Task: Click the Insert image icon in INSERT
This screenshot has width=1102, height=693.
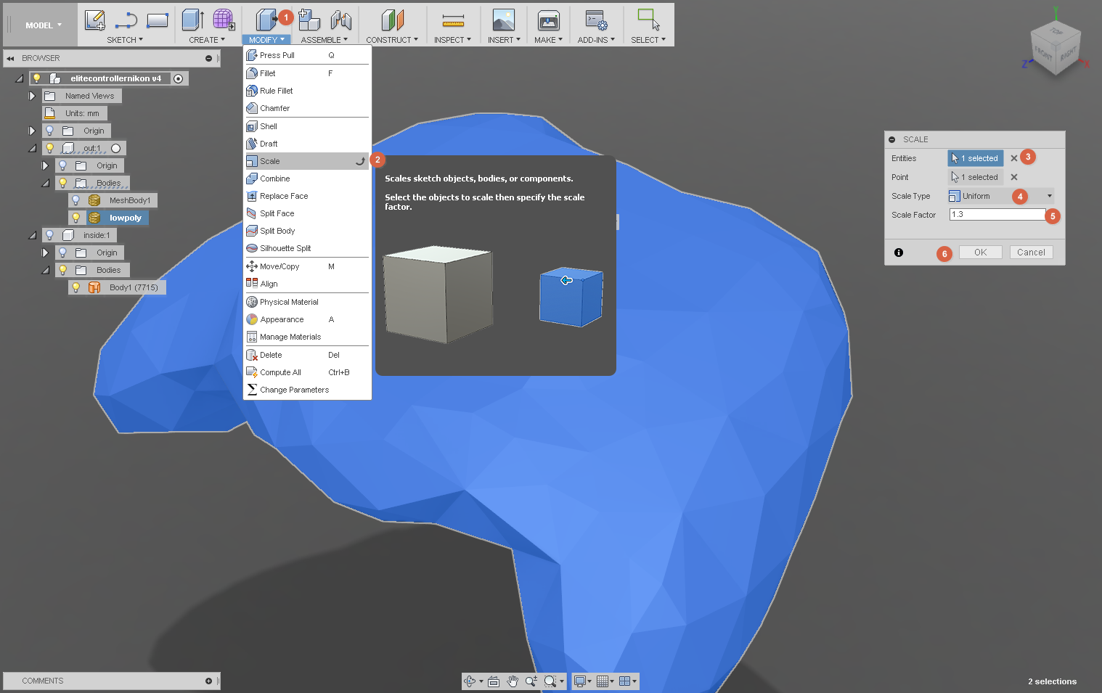Action: tap(503, 20)
